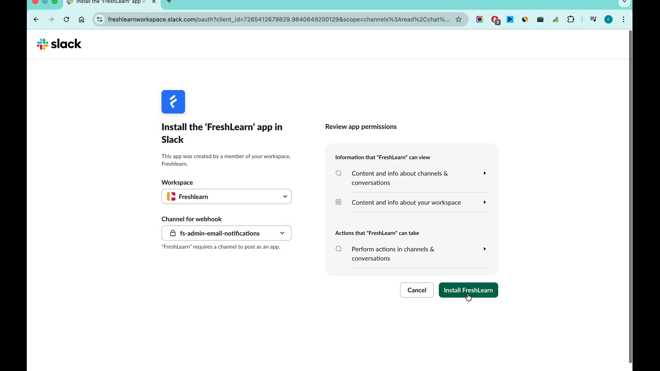Click the browser home icon
Image resolution: width=660 pixels, height=371 pixels.
(x=81, y=20)
